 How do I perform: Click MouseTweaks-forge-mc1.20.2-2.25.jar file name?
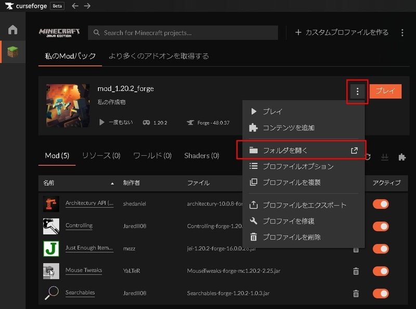pos(233,271)
